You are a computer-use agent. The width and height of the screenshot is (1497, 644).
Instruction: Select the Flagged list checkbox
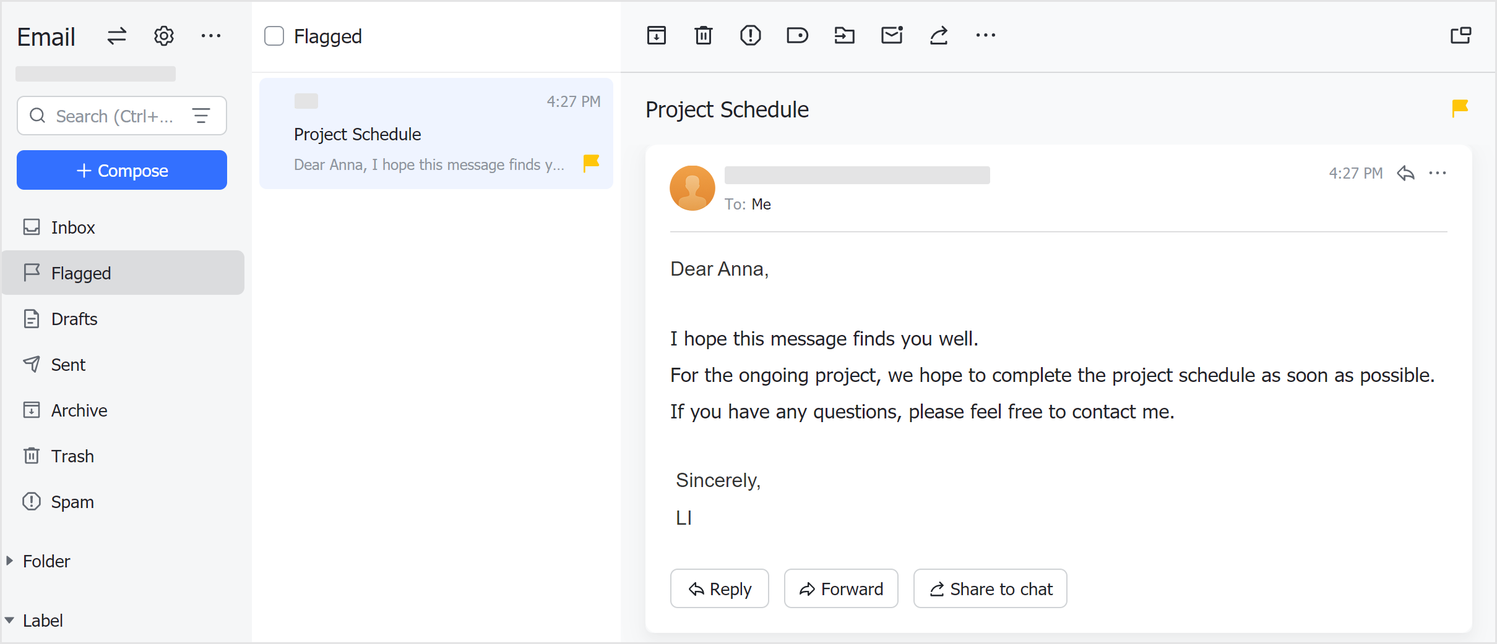coord(274,36)
